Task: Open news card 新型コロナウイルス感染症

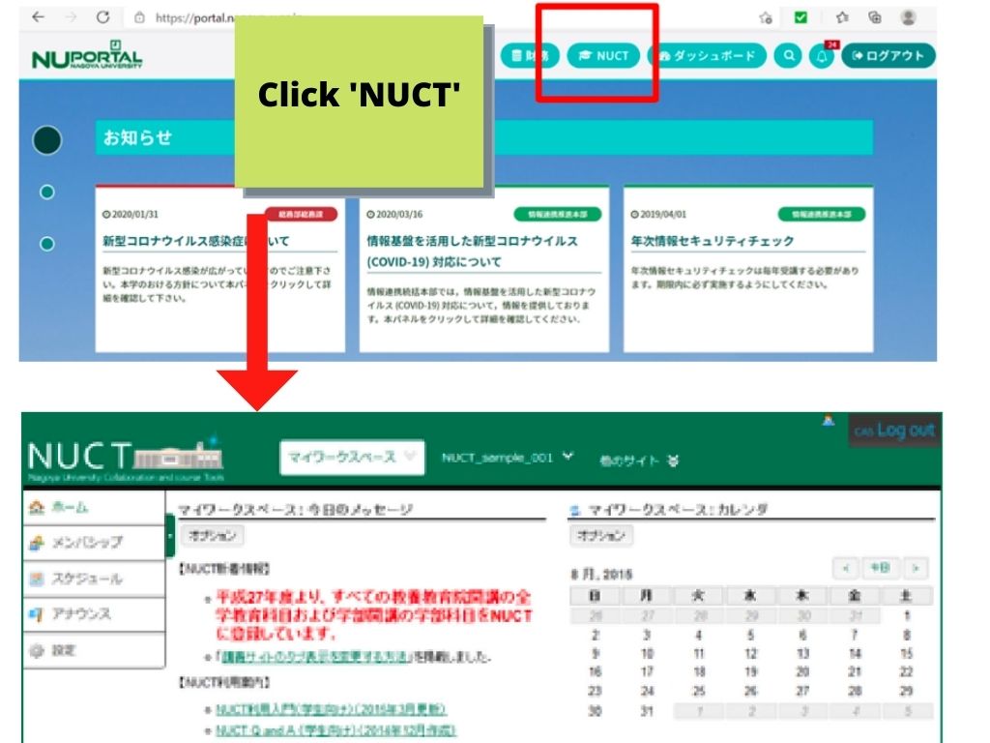Action: coord(219,269)
